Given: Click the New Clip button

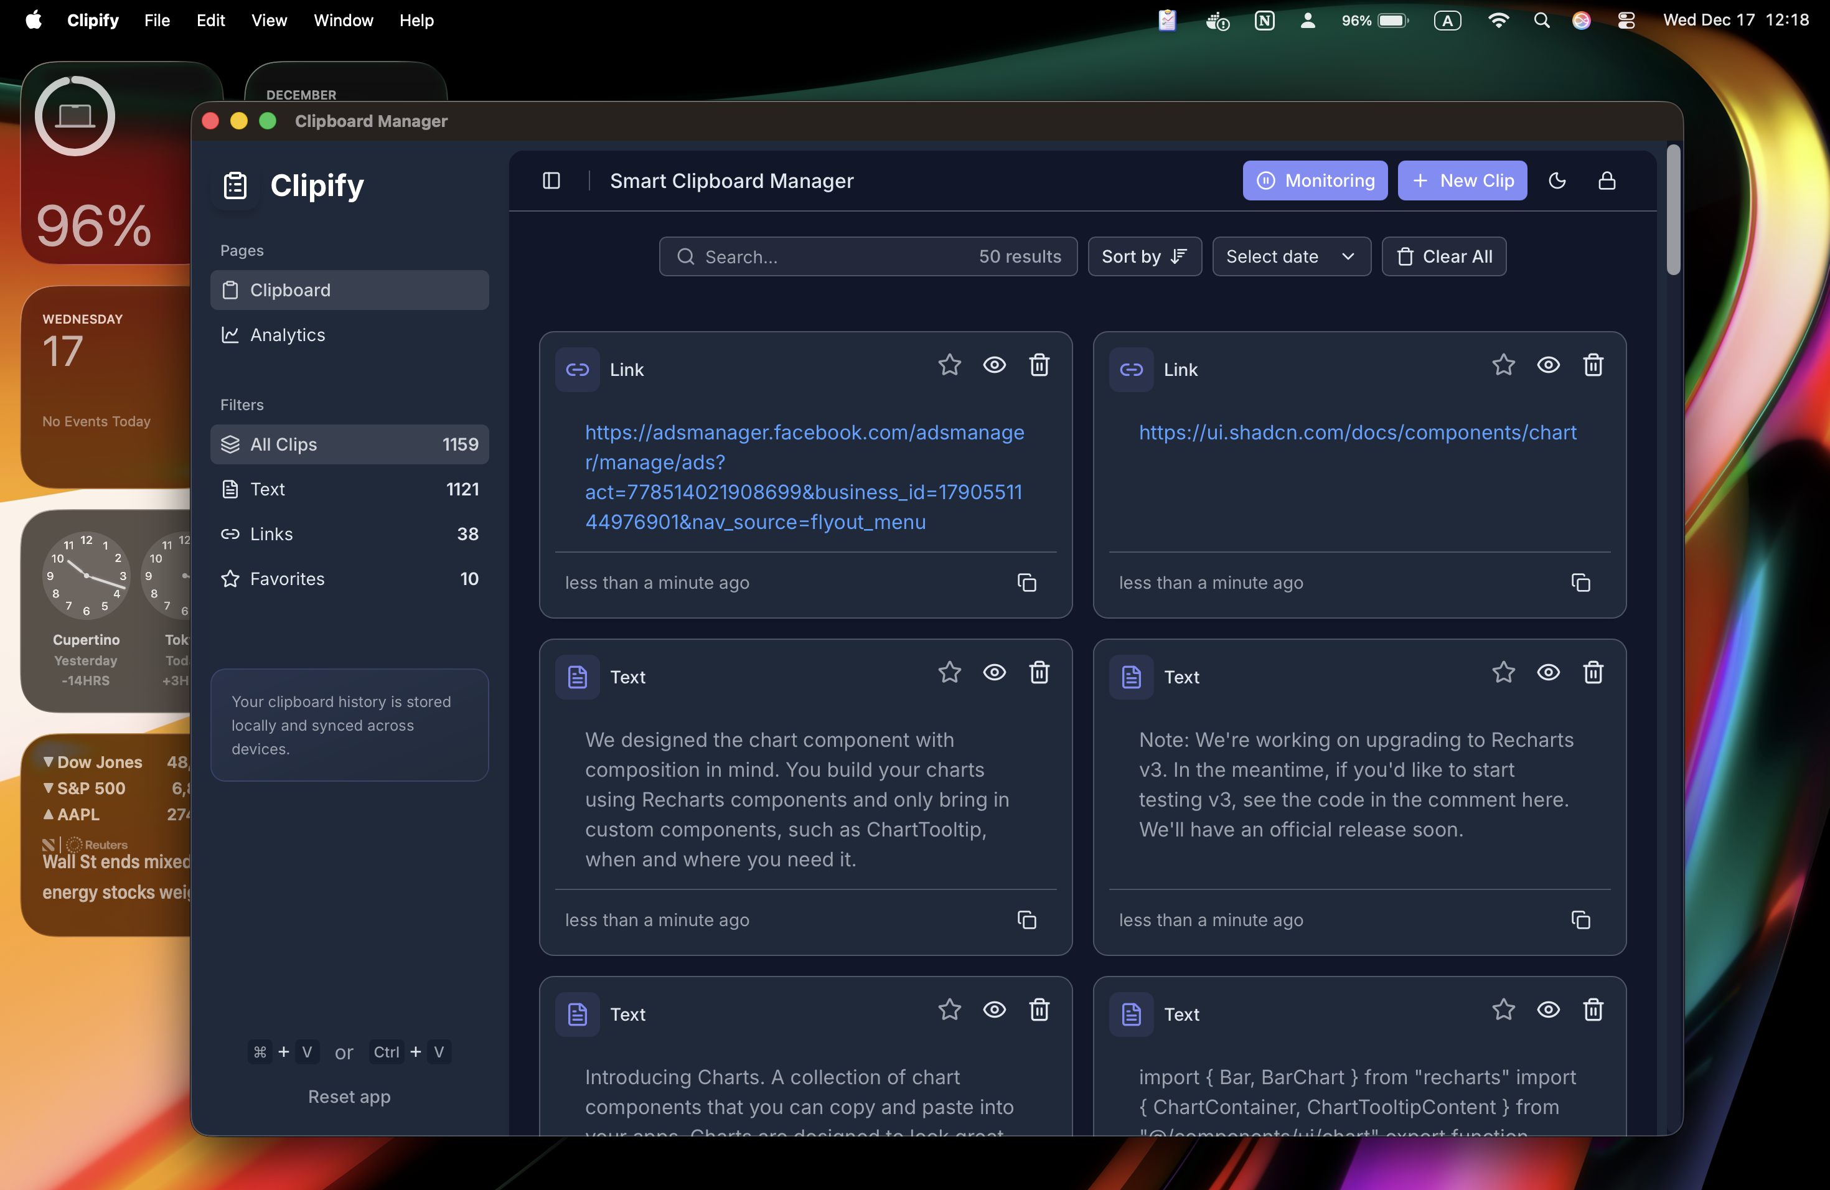Looking at the screenshot, I should [1462, 180].
